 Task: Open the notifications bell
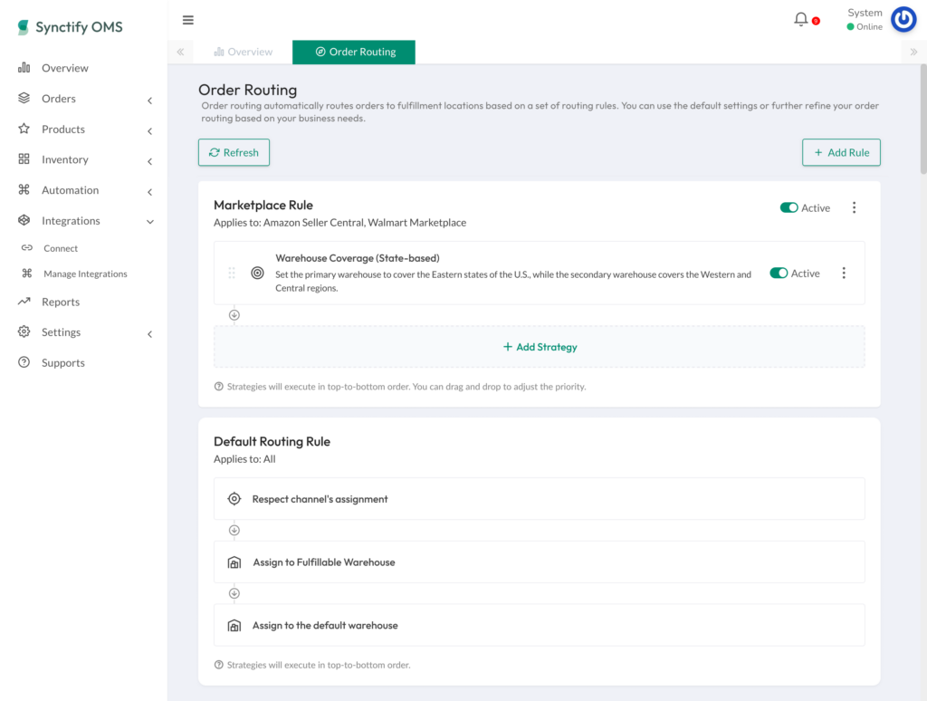pyautogui.click(x=801, y=19)
